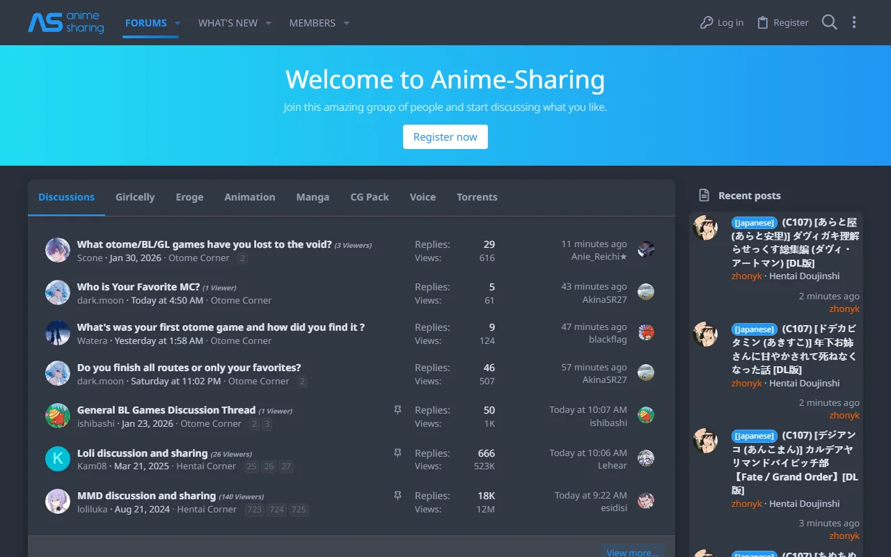Click Scone's avatar thumbnail
Viewport: 891px width, 557px height.
[57, 250]
